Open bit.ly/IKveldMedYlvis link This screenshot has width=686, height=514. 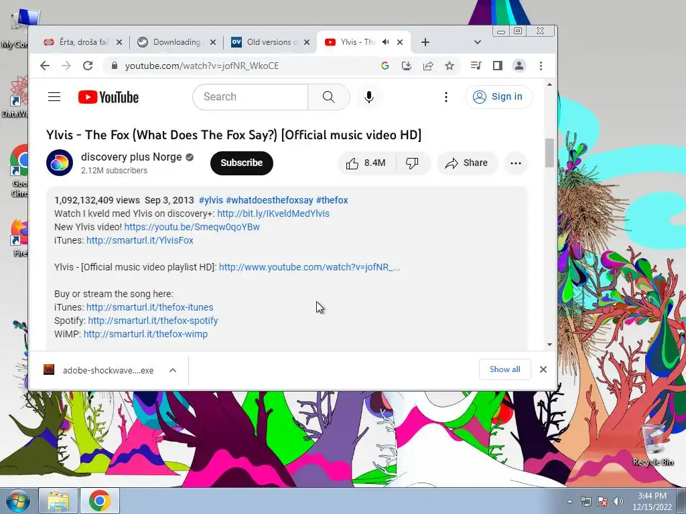point(273,213)
